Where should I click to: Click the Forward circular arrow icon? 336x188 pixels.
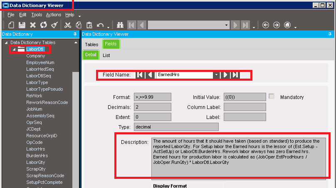277,25
